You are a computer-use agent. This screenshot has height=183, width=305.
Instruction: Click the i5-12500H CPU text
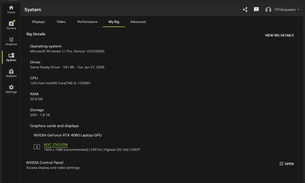tap(60, 83)
